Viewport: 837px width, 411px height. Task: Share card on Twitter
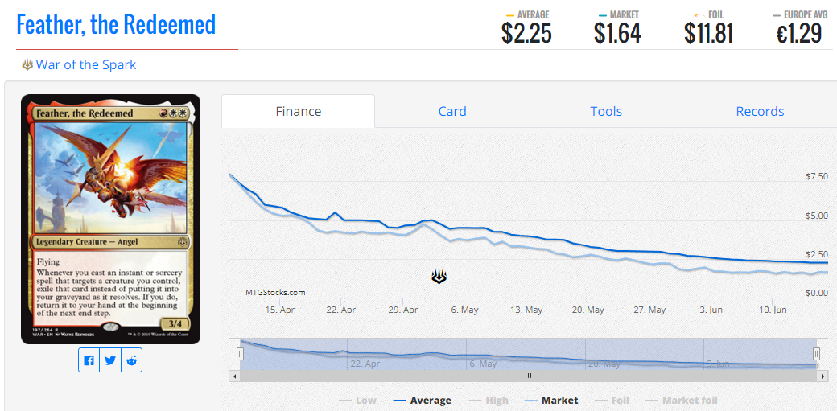pyautogui.click(x=110, y=360)
